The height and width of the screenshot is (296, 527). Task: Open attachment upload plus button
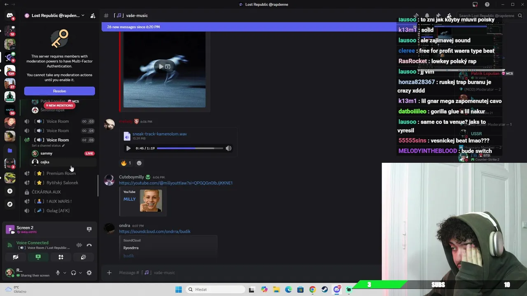(109, 273)
